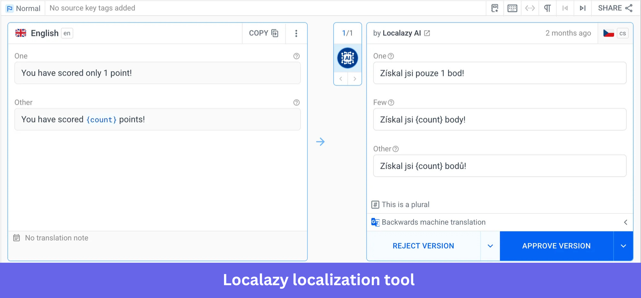641x298 pixels.
Task: Click the help icon beside source Other
Action: [296, 102]
